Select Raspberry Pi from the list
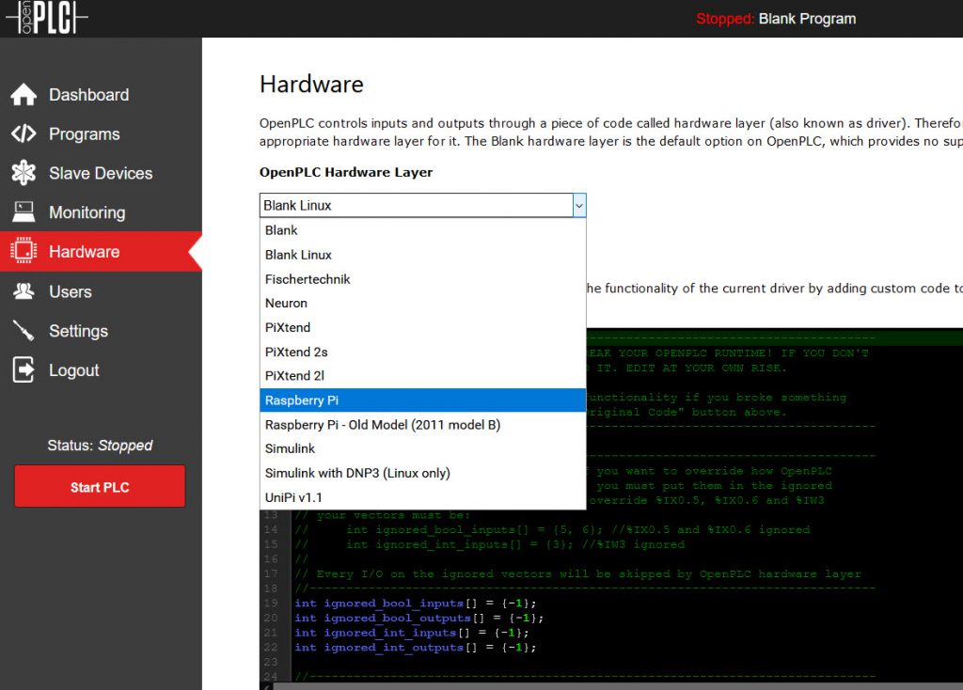963x690 pixels. 422,400
